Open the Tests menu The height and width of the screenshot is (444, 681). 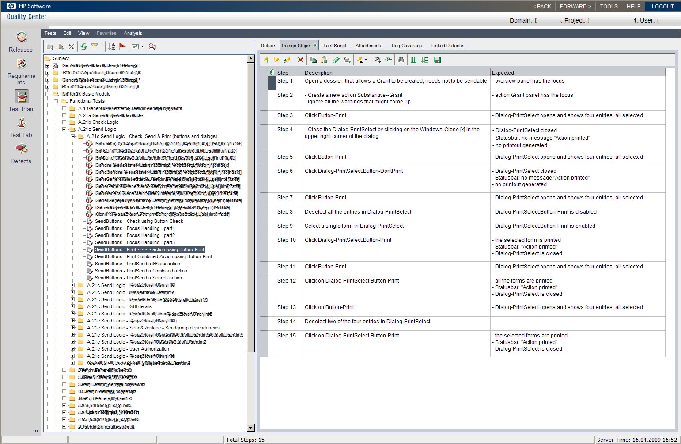(x=50, y=33)
